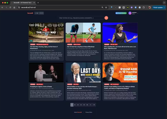Click the YAPSS channel tag

tap(76, 84)
